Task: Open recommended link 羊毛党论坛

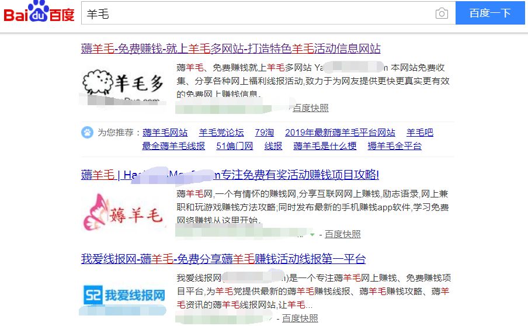Action: 221,133
